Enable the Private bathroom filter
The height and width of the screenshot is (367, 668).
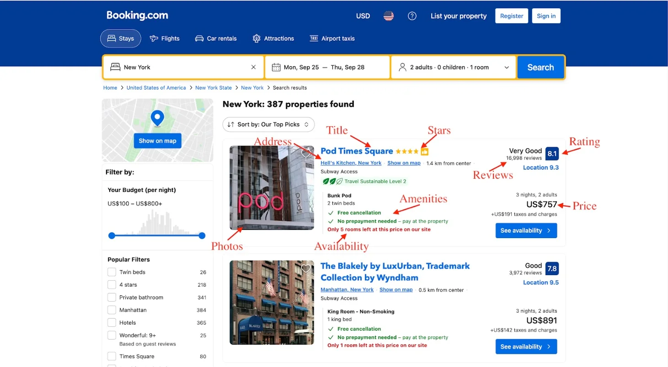(x=112, y=298)
